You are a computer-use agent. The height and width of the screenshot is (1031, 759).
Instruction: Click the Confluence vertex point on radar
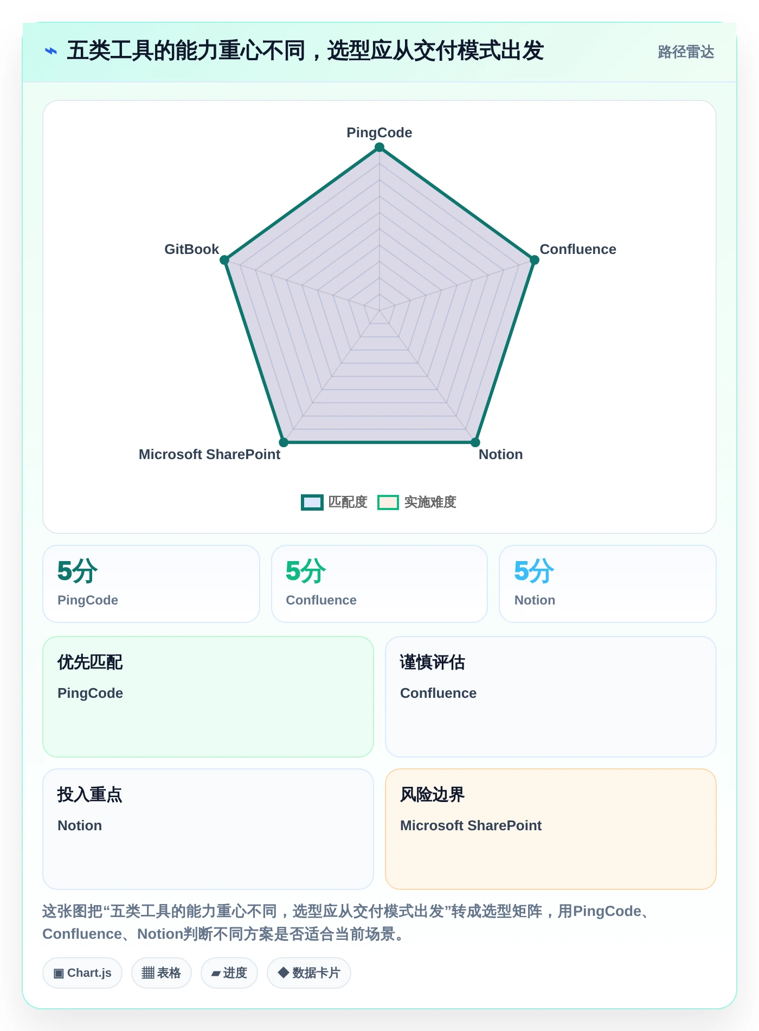(535, 260)
